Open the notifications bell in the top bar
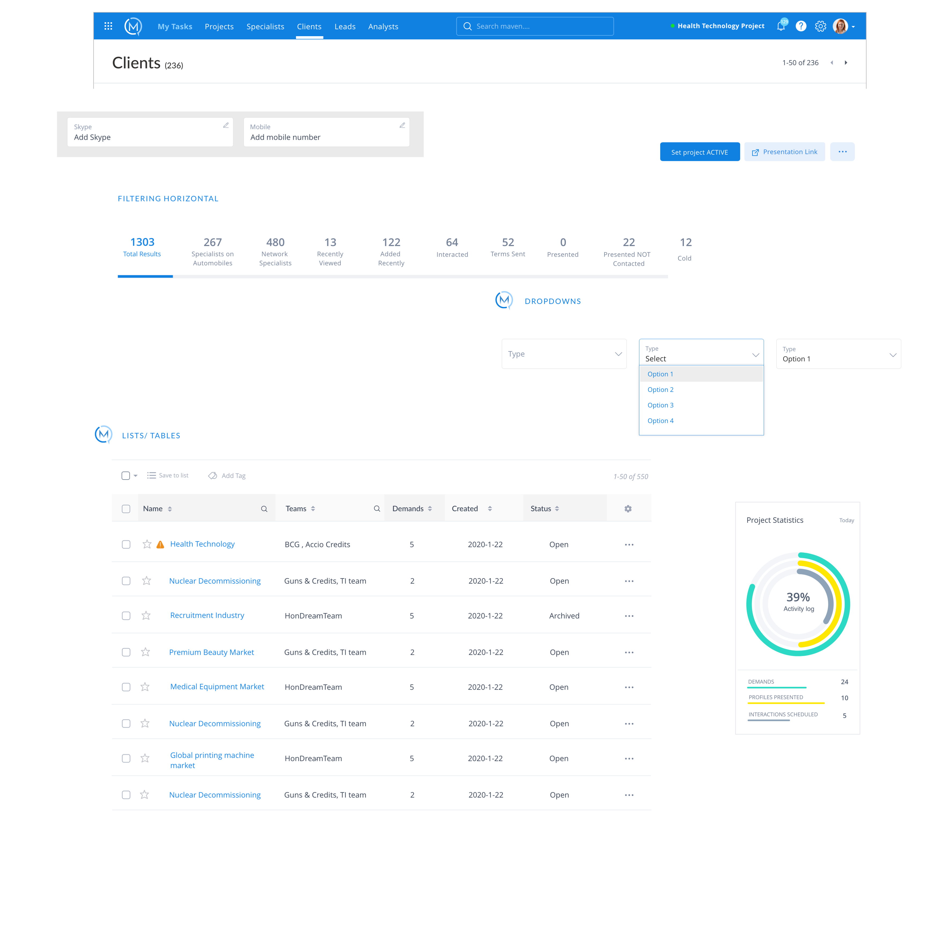 (781, 26)
